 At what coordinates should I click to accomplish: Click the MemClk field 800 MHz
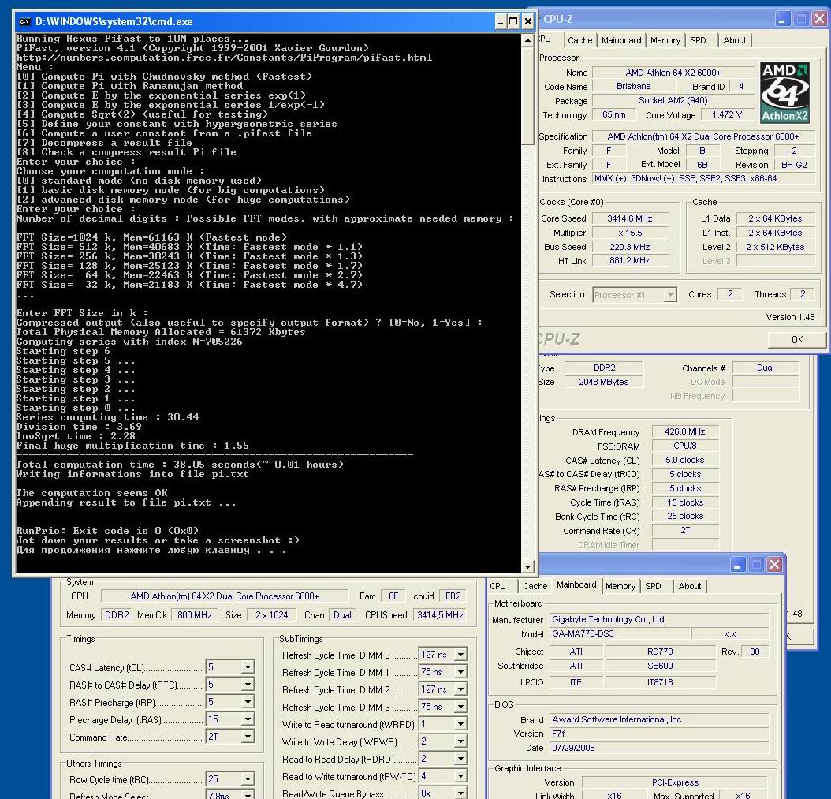click(195, 615)
